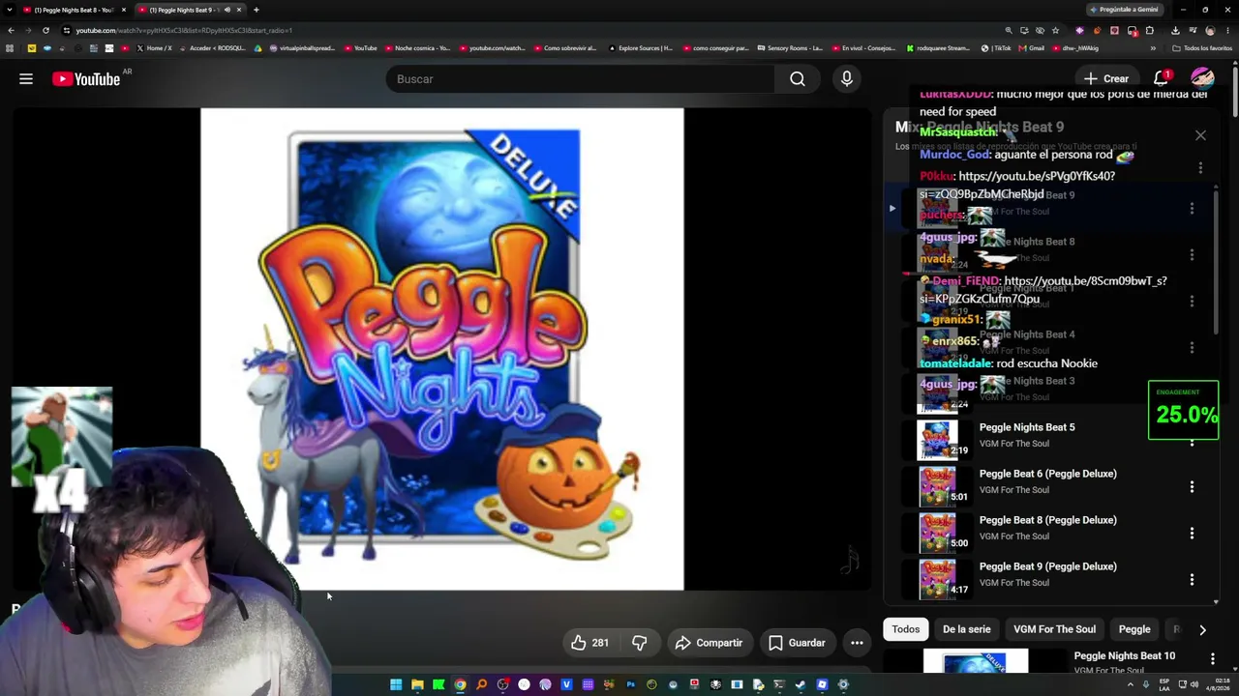This screenshot has height=696, width=1239.
Task: Bookmark this page with the star icon
Action: point(1055,30)
